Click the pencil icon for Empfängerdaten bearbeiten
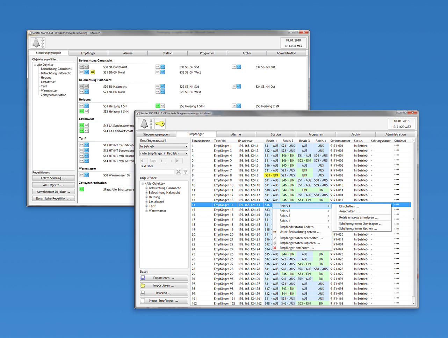The height and width of the screenshot is (338, 448). coord(275,238)
